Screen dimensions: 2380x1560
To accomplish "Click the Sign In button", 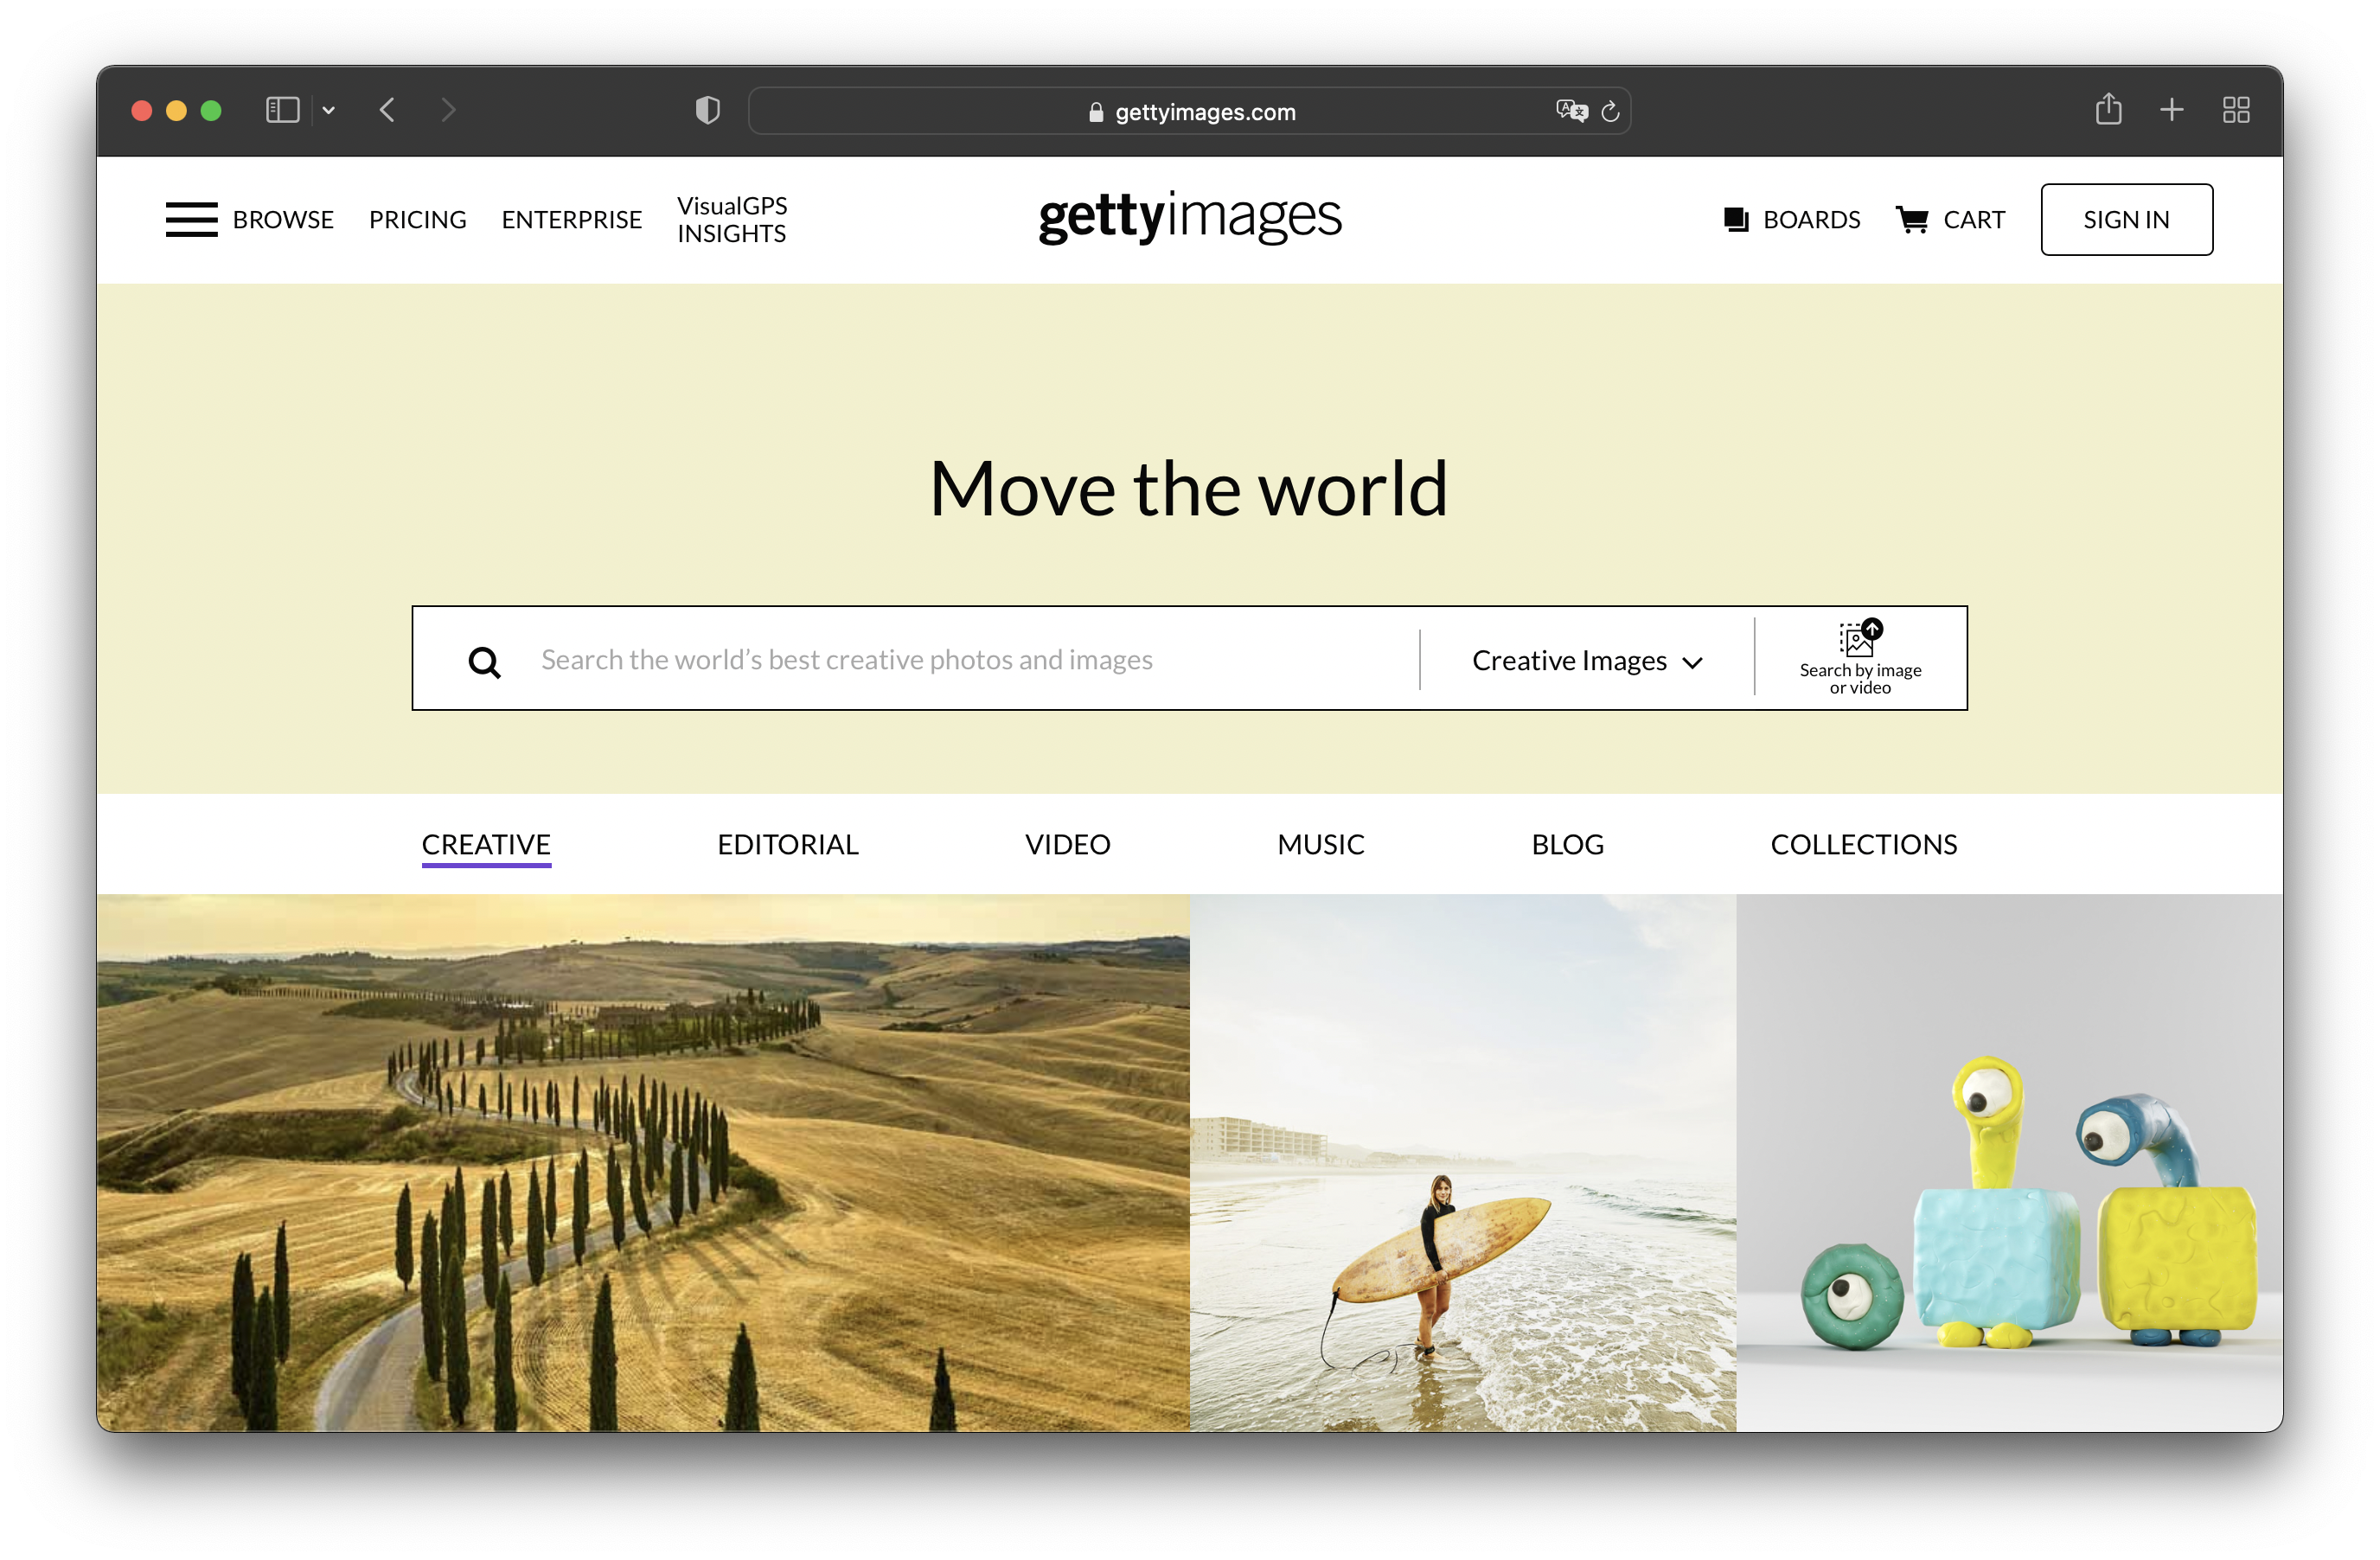I will click(x=2126, y=219).
